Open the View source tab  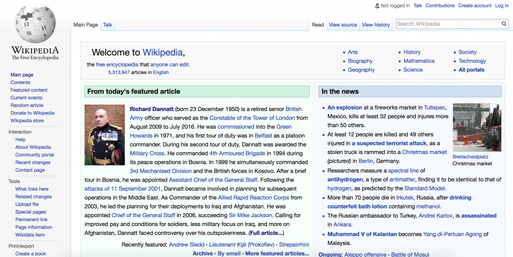coord(343,25)
